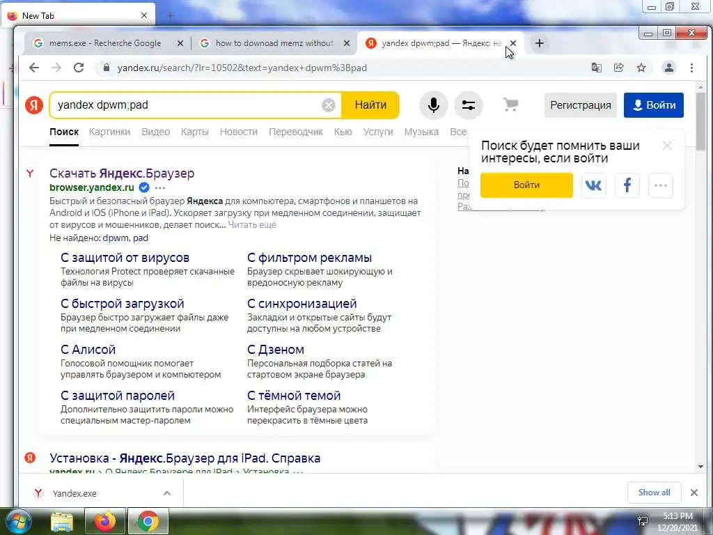Viewport: 713px width, 535px height.
Task: Open the Карты search tab
Action: click(x=195, y=132)
